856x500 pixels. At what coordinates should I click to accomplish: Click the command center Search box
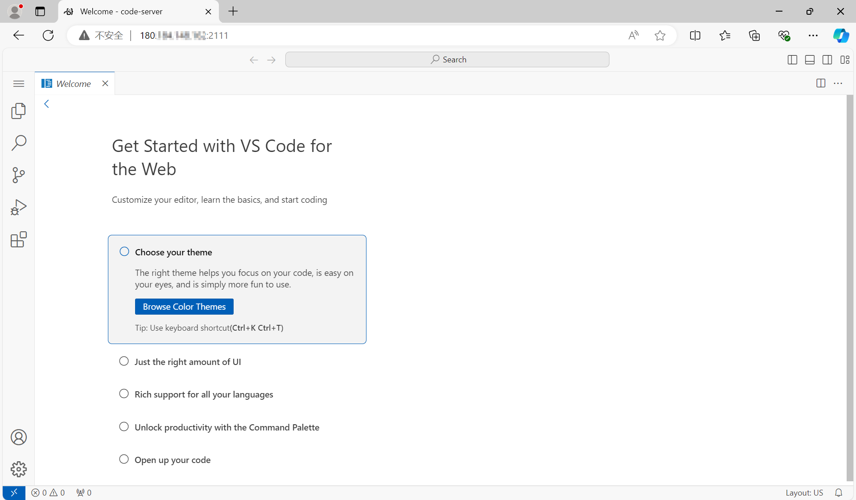(447, 60)
